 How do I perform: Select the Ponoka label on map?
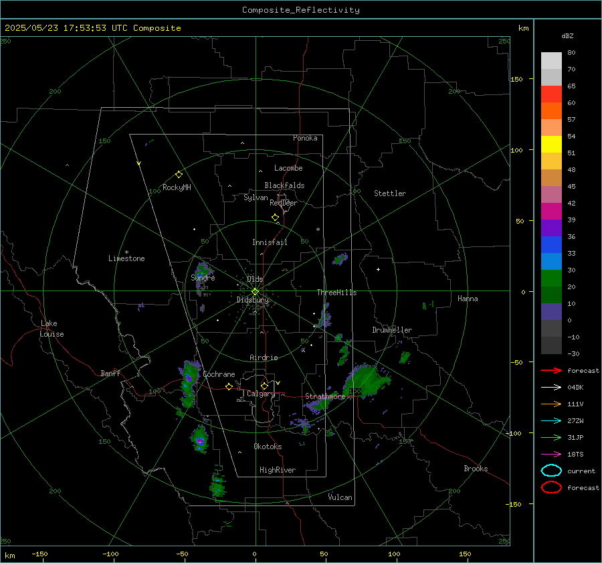pyautogui.click(x=305, y=138)
